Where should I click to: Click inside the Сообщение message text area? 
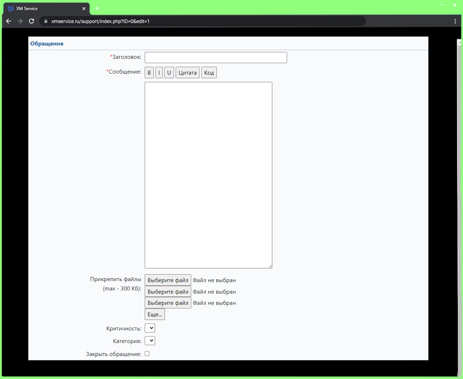(x=208, y=175)
